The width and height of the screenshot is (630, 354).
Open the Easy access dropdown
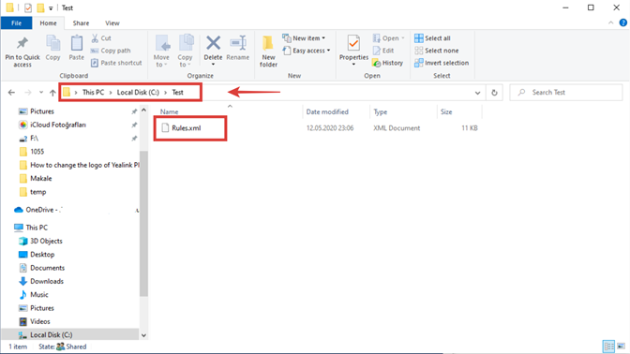pos(307,51)
